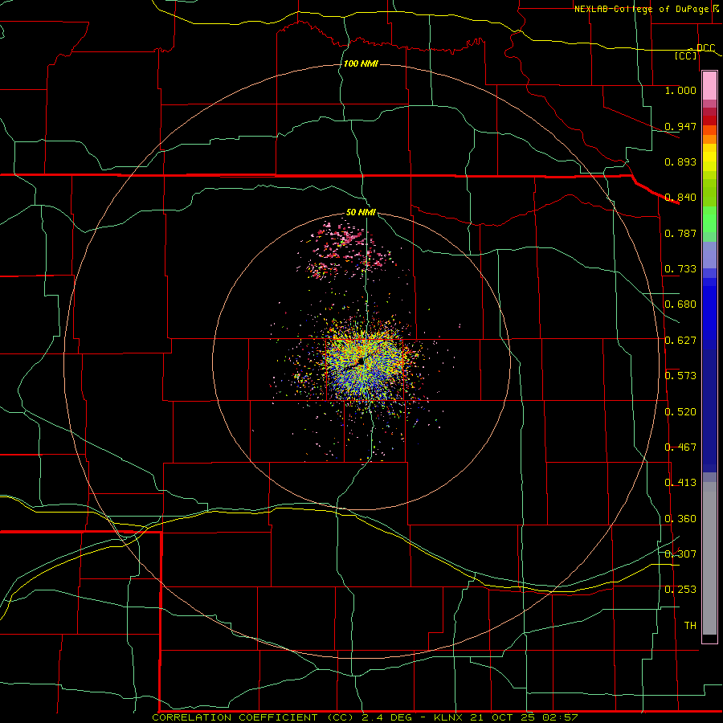The width and height of the screenshot is (723, 723).
Task: Pick the light pink swatch atop the color bar
Action: (709, 86)
